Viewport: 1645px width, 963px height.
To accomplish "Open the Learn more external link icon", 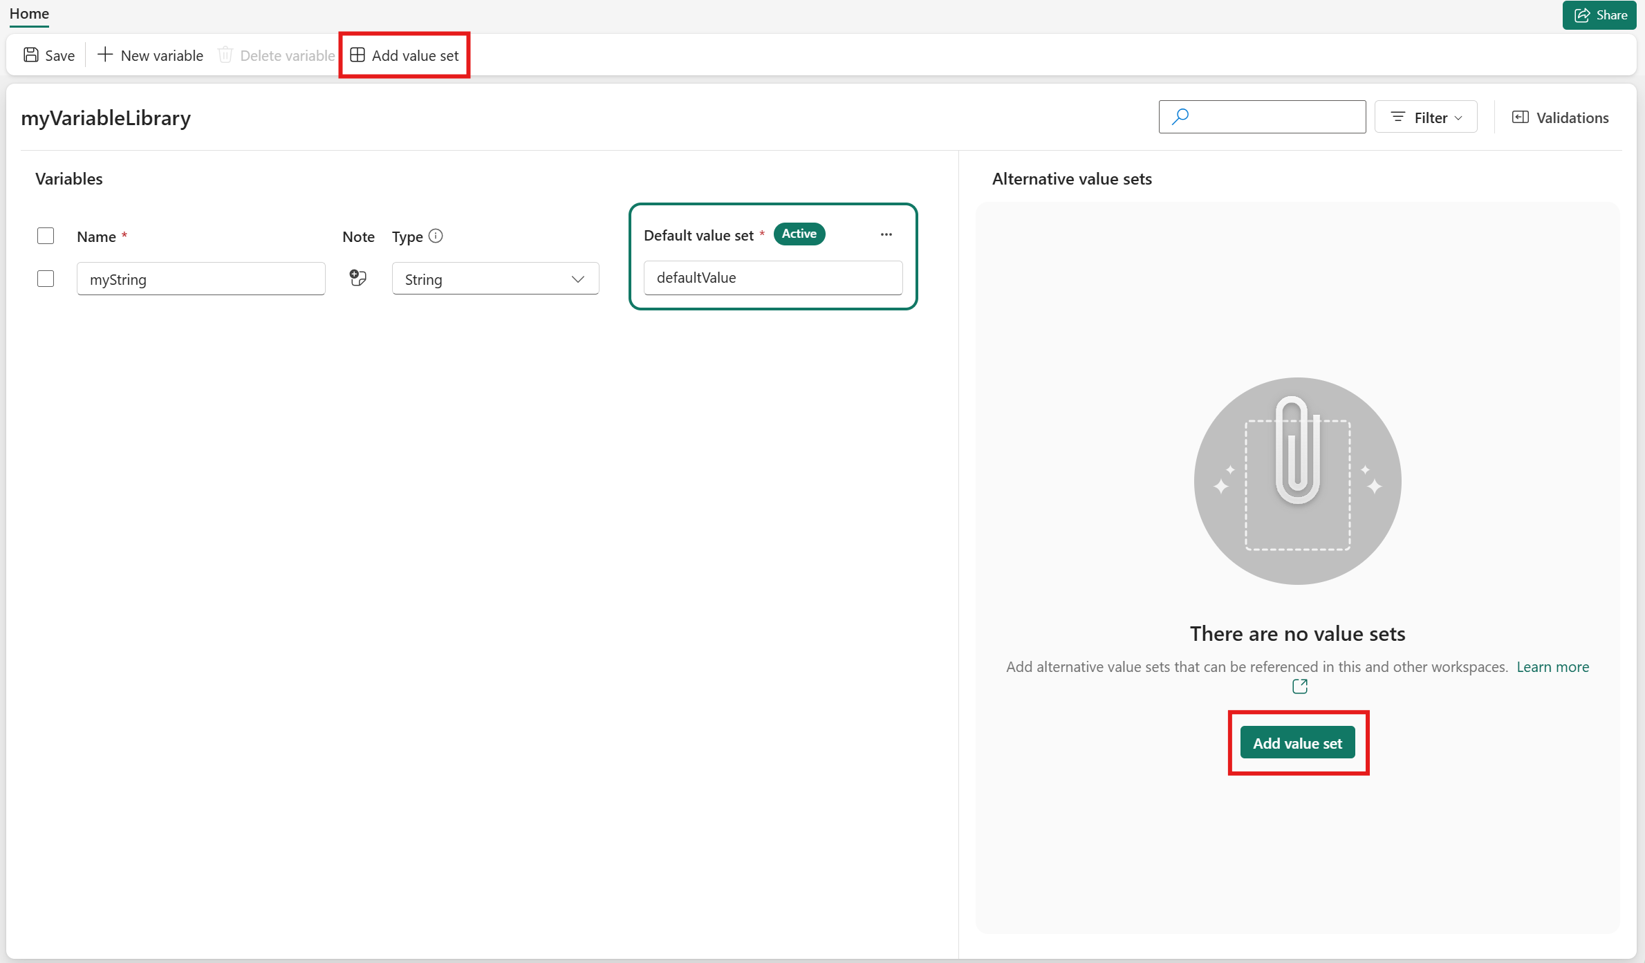I will [1300, 686].
